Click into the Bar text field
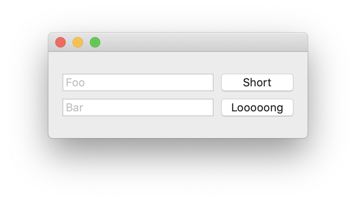 pos(138,107)
